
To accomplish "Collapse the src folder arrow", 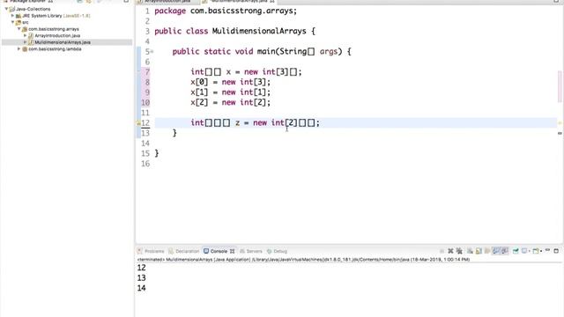I will click(x=12, y=22).
